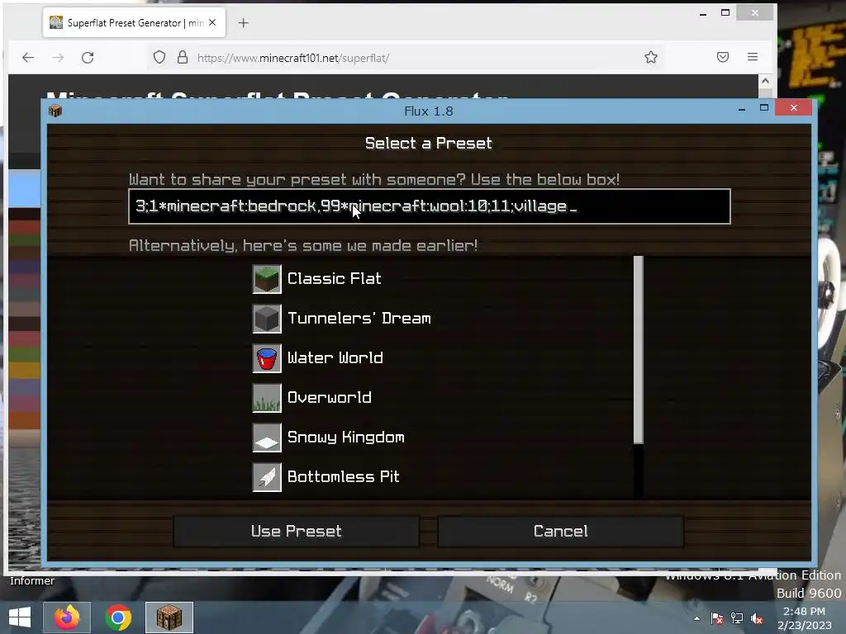The width and height of the screenshot is (846, 634).
Task: Click the Firefox address bar URL
Action: point(293,58)
